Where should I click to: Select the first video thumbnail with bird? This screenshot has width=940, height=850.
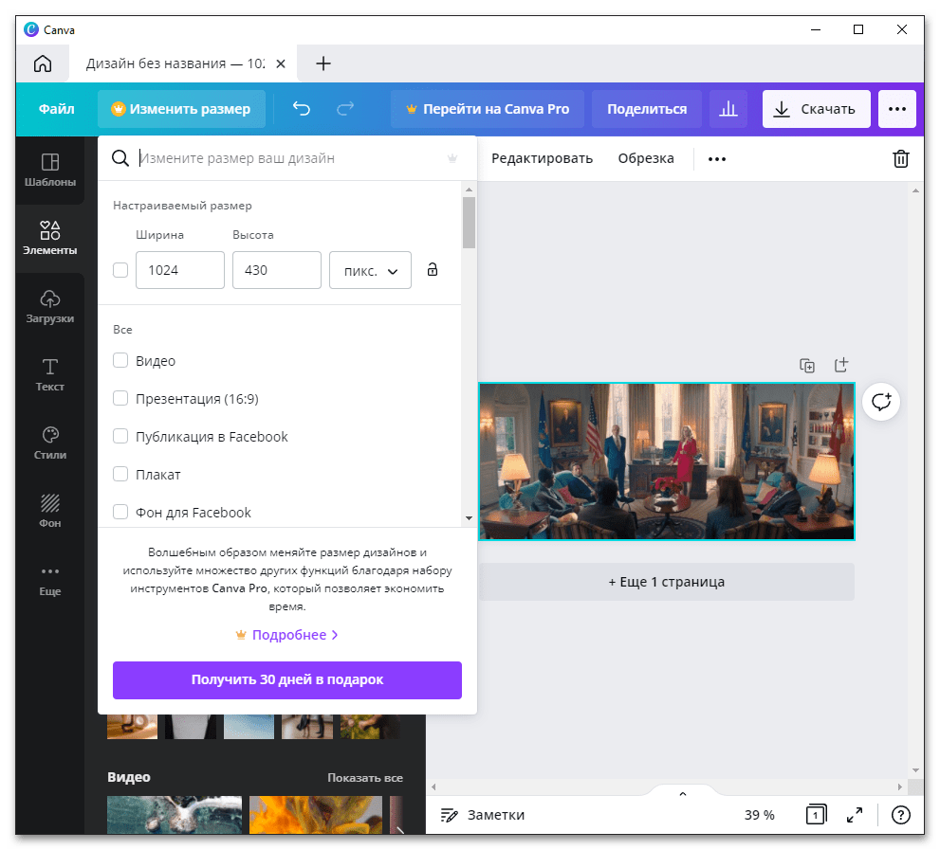coord(175,815)
